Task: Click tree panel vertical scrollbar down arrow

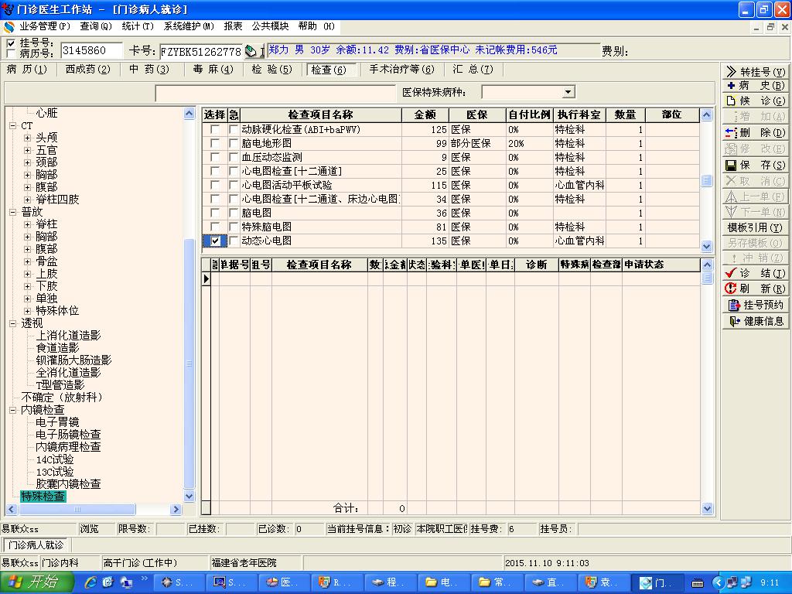Action: click(x=189, y=496)
